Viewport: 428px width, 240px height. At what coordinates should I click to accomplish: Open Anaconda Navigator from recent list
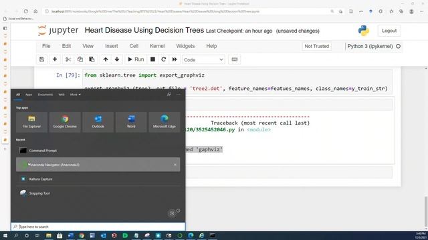(x=98, y=165)
